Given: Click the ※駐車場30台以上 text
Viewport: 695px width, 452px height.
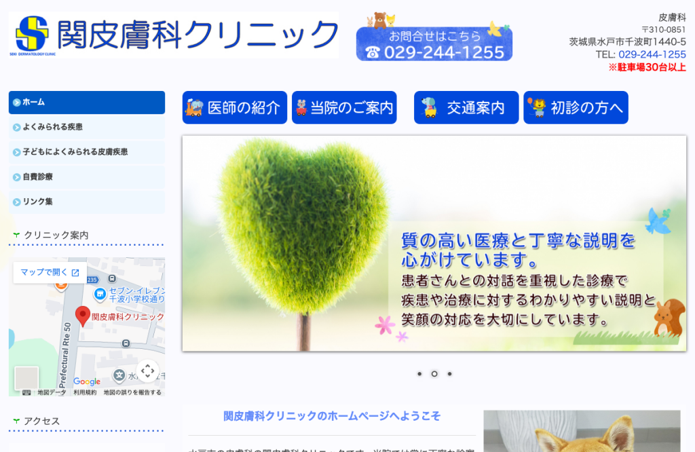Looking at the screenshot, I should (x=647, y=67).
